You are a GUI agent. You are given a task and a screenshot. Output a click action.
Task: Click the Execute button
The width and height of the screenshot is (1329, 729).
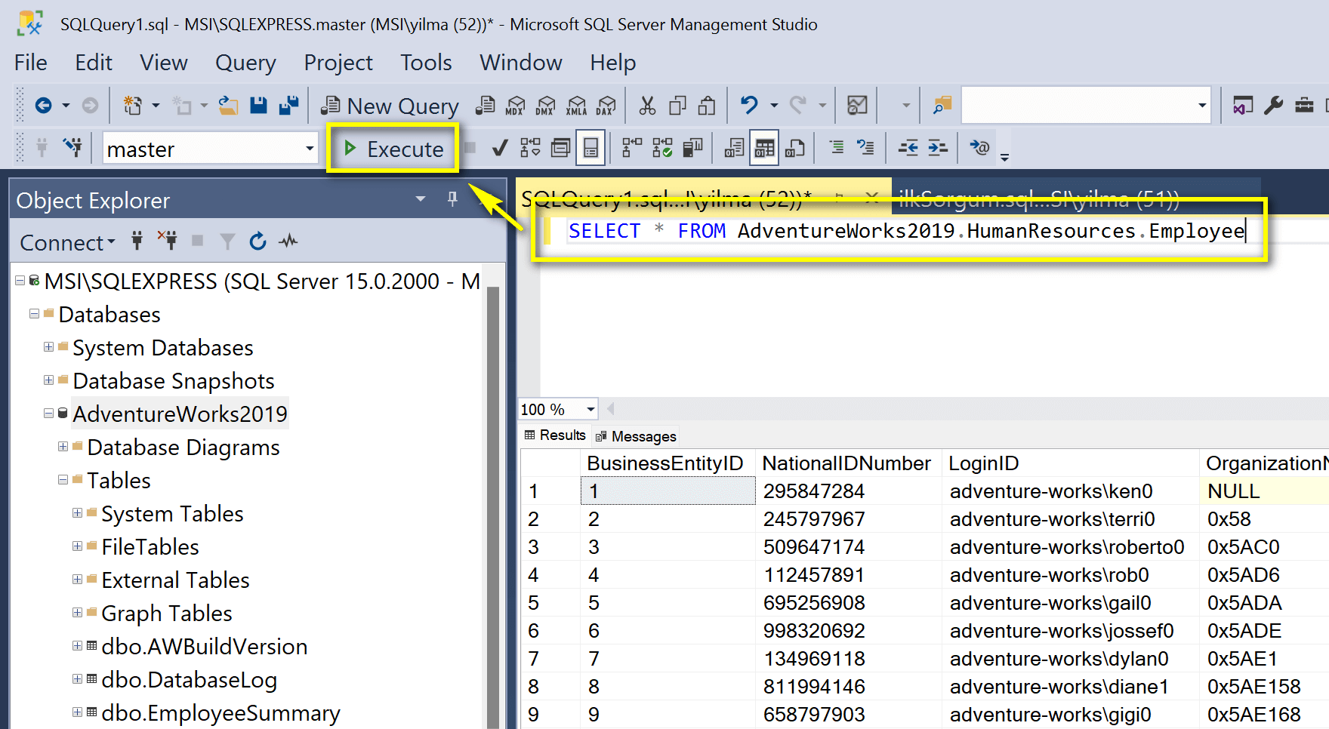pyautogui.click(x=393, y=149)
